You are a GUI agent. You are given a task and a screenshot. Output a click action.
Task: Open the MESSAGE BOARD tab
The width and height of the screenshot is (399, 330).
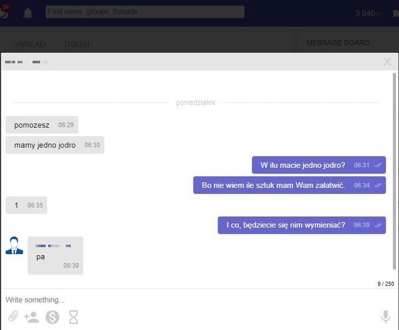click(338, 43)
